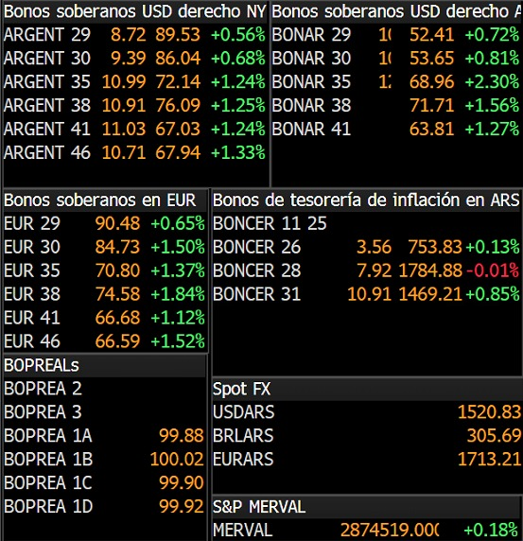Select the ARGENT 29 bond row label

coord(47,35)
